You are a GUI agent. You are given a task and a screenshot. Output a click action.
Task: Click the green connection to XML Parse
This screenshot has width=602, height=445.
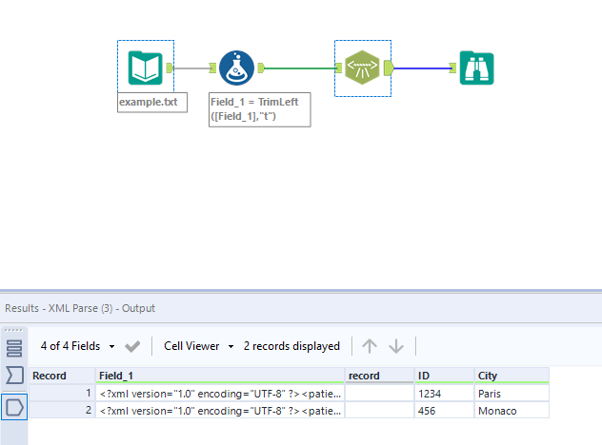point(300,68)
